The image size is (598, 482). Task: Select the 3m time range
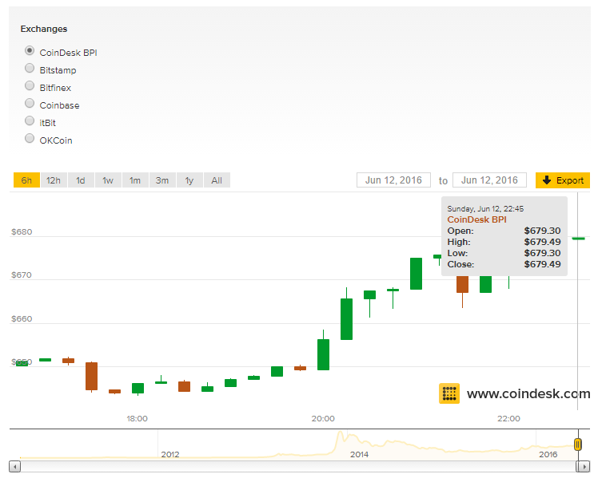pyautogui.click(x=162, y=180)
